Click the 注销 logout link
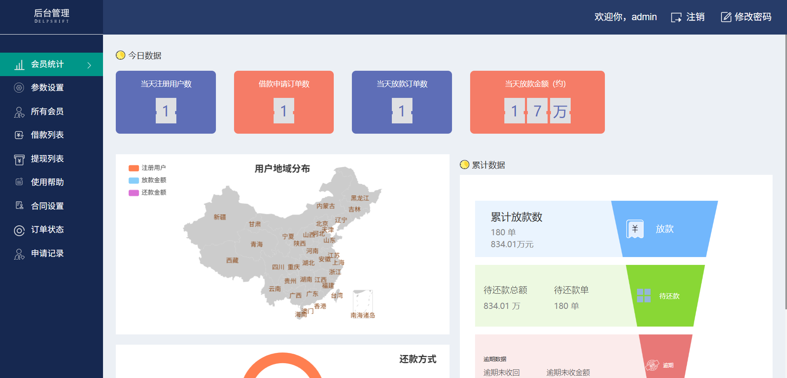Screen dimensions: 787x378 (x=695, y=17)
